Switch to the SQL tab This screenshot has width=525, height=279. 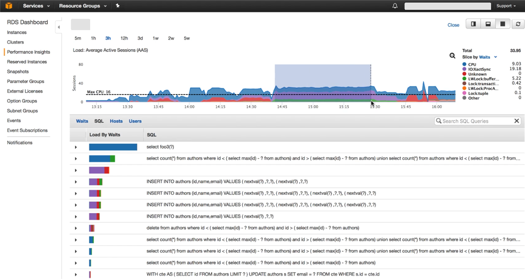99,121
